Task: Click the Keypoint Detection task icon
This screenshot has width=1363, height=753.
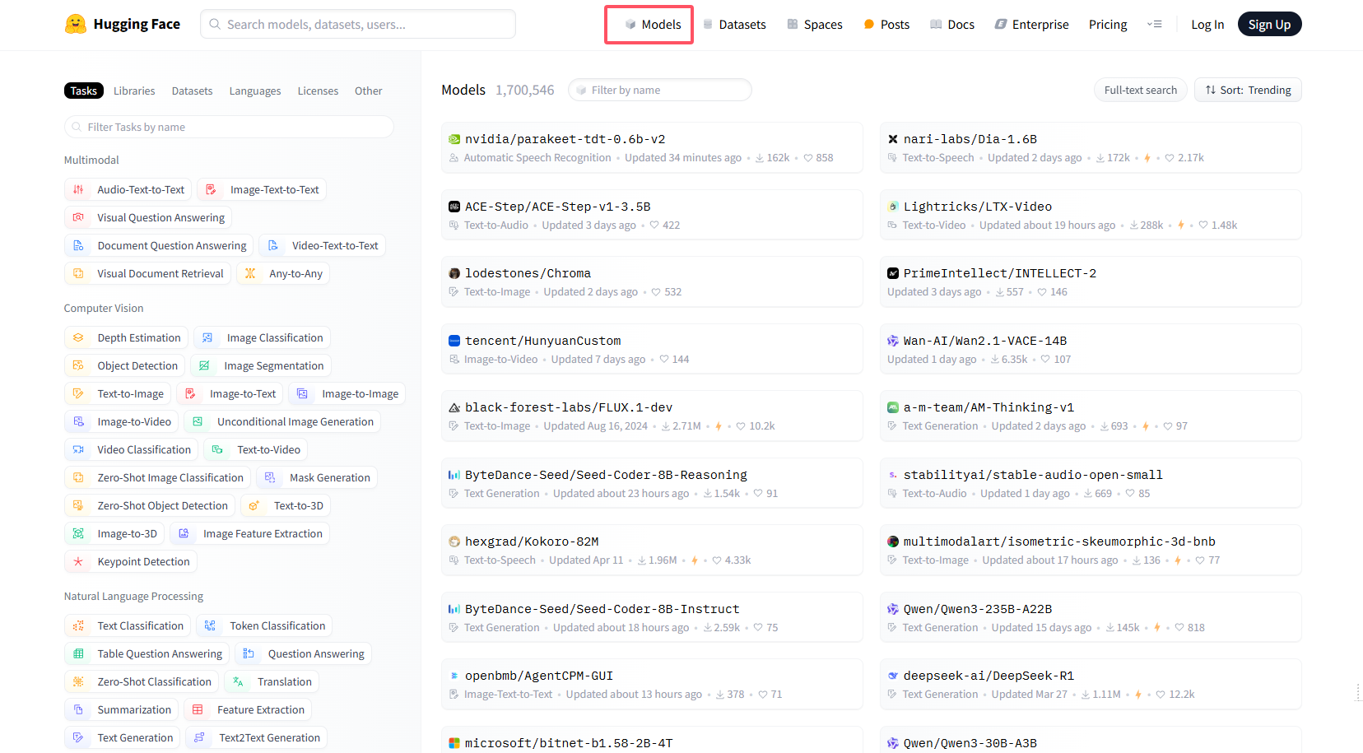Action: pyautogui.click(x=78, y=561)
